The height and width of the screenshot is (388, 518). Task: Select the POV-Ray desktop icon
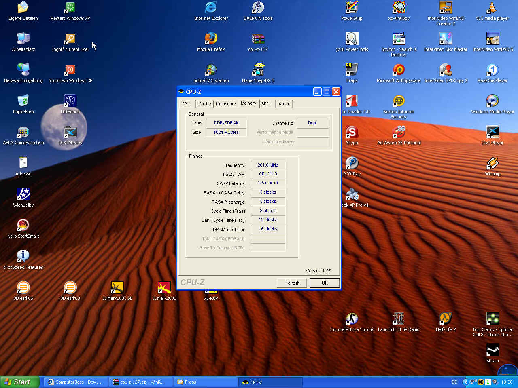tap(352, 167)
